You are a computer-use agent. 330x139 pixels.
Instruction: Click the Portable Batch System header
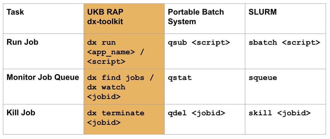pyautogui.click(x=205, y=19)
